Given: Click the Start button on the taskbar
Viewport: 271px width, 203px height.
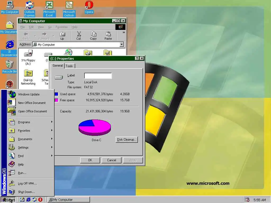Looking at the screenshot, I should 8,200.
